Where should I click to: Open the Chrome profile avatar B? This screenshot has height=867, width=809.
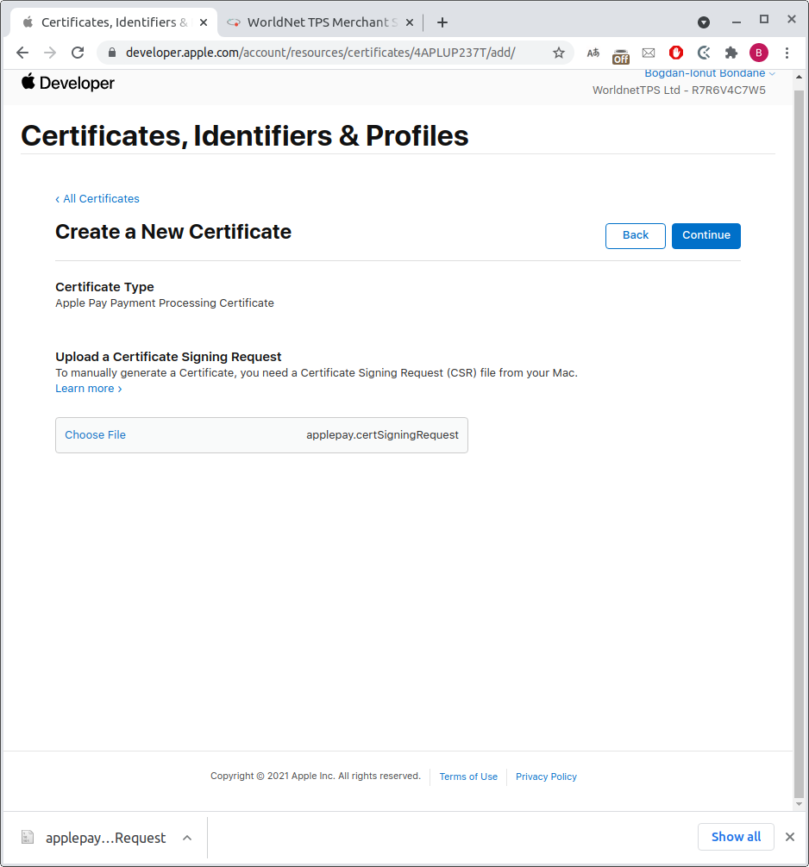[x=759, y=53]
